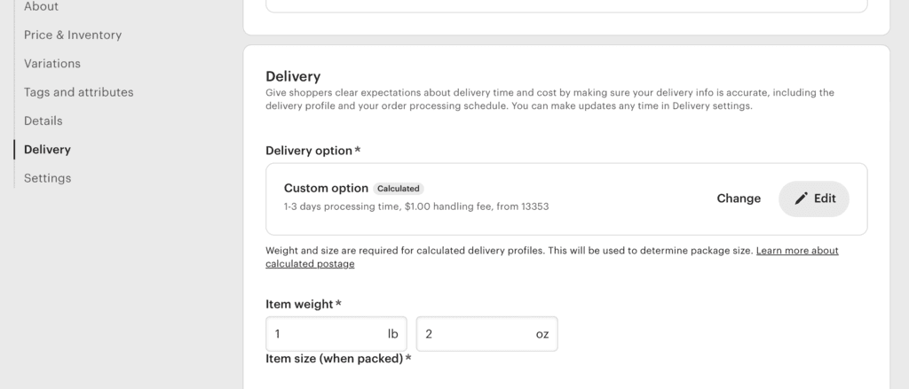Focus the item weight pounds field
Screen dimensions: 909x389
(x=325, y=334)
